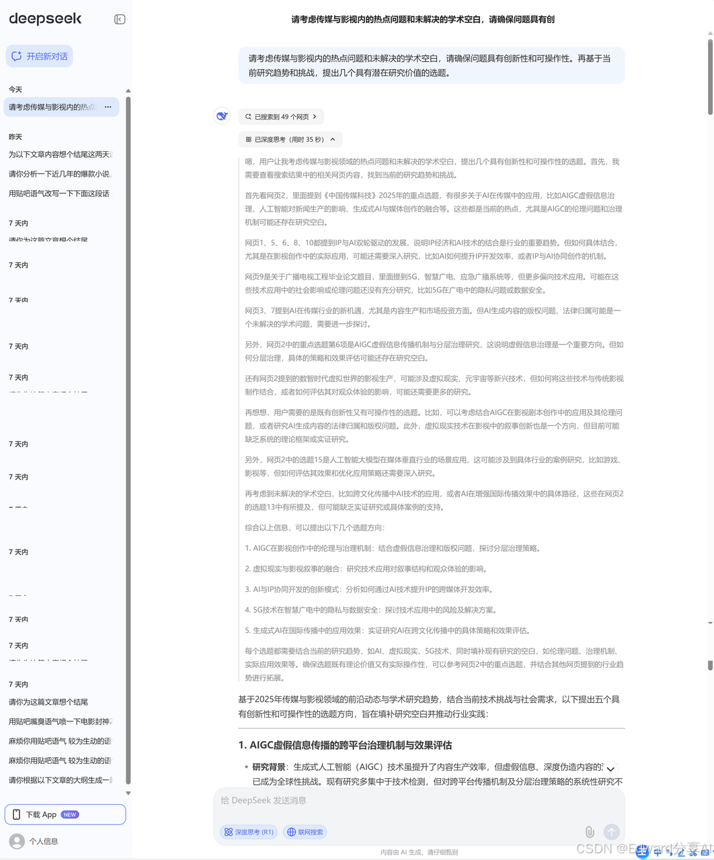
Task: Click the 今天 group label in the sidebar
Action: [x=15, y=89]
